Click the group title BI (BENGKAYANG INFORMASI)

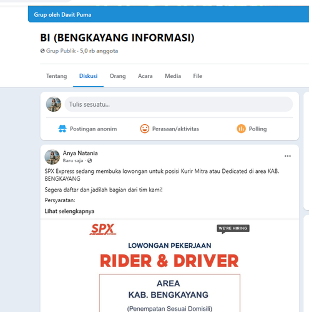(117, 37)
